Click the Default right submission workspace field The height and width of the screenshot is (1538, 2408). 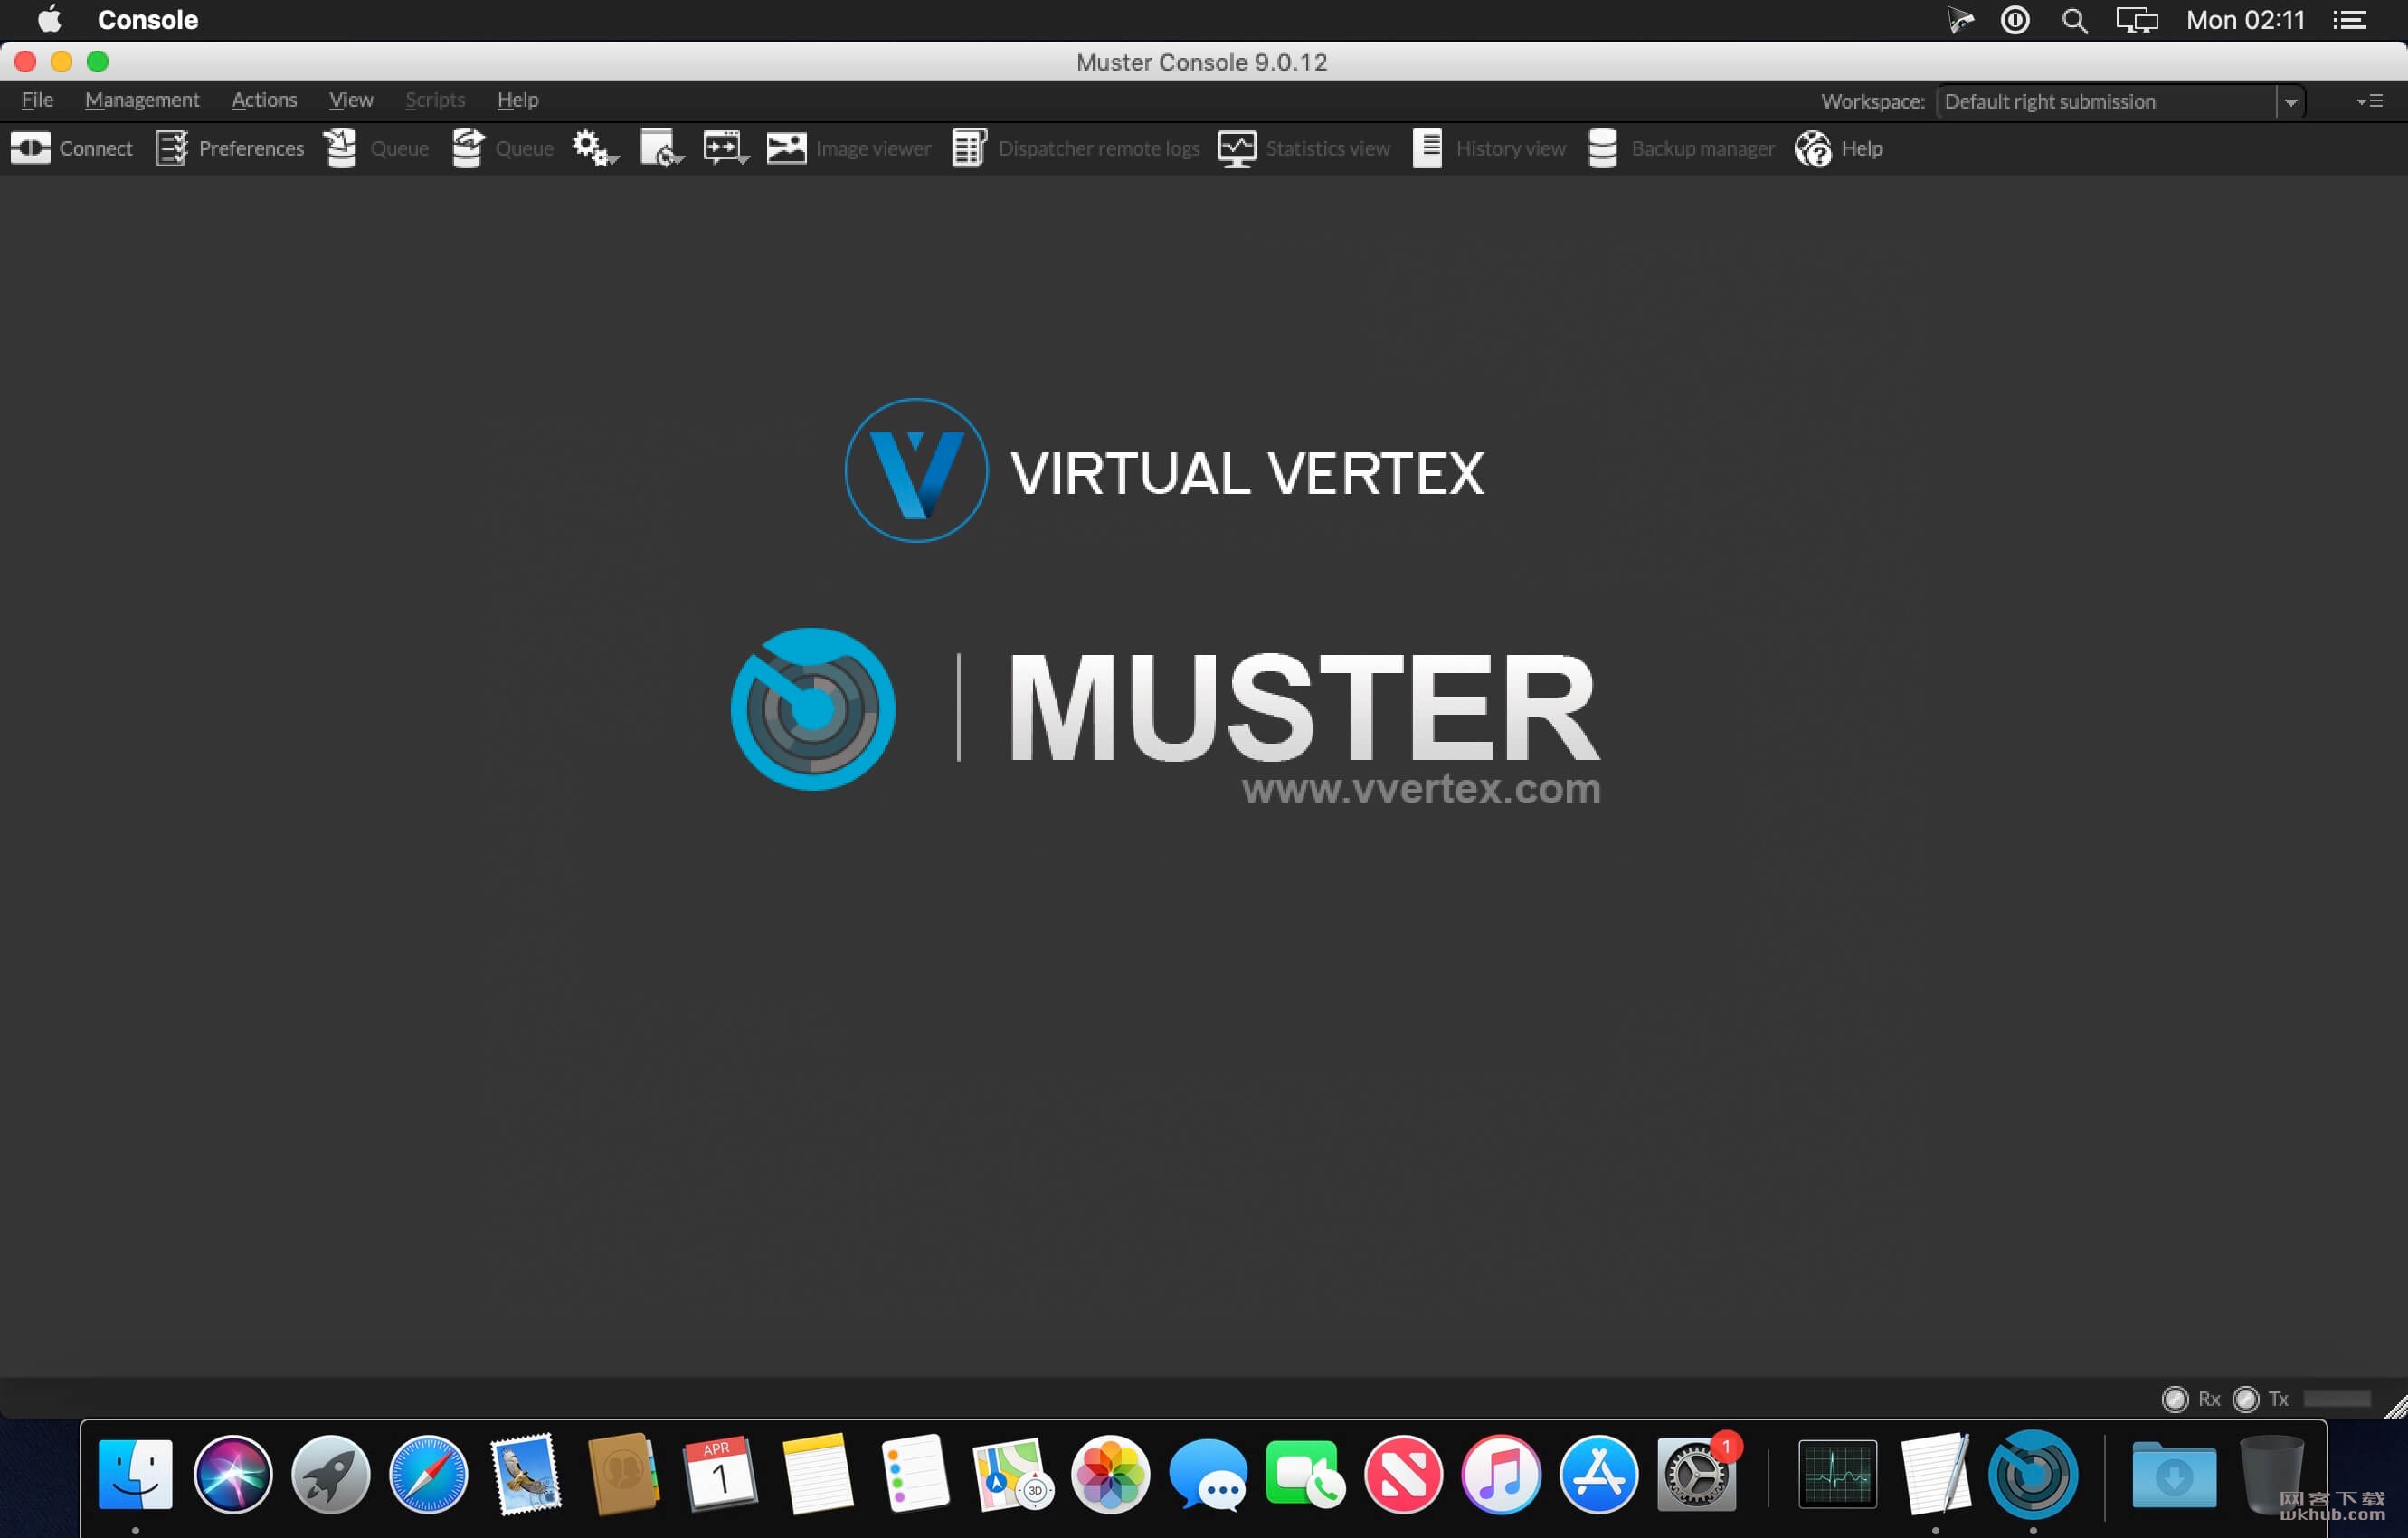(2106, 102)
